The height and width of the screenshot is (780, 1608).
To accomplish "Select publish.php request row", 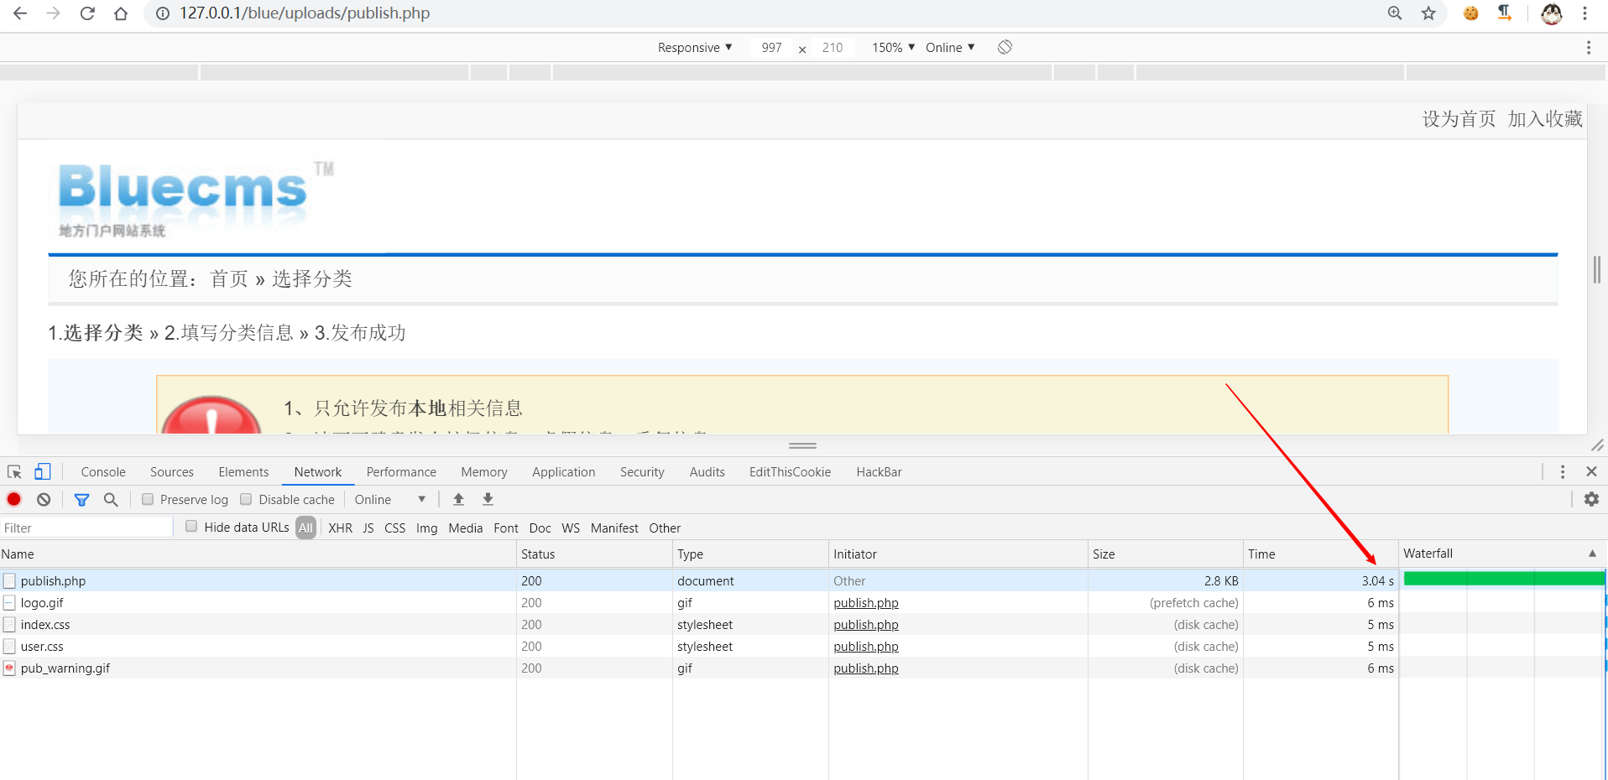I will tap(698, 580).
